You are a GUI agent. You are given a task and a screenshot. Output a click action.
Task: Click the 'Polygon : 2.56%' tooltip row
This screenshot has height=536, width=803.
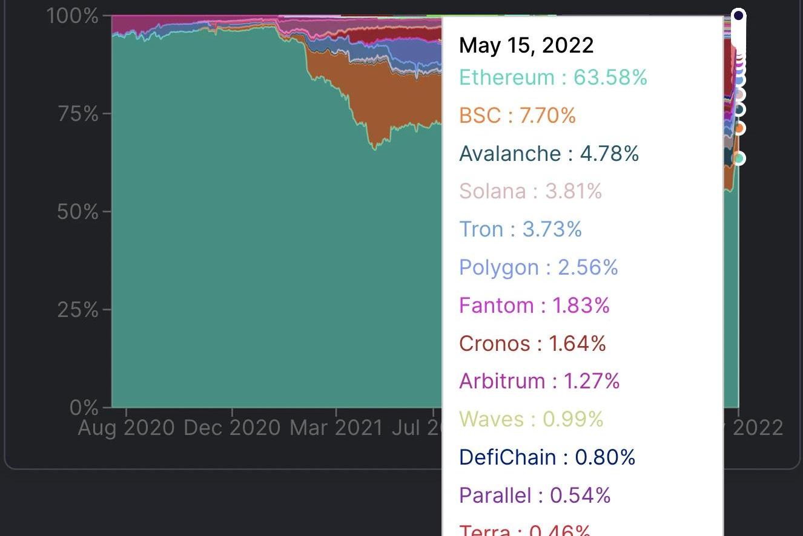pyautogui.click(x=538, y=267)
